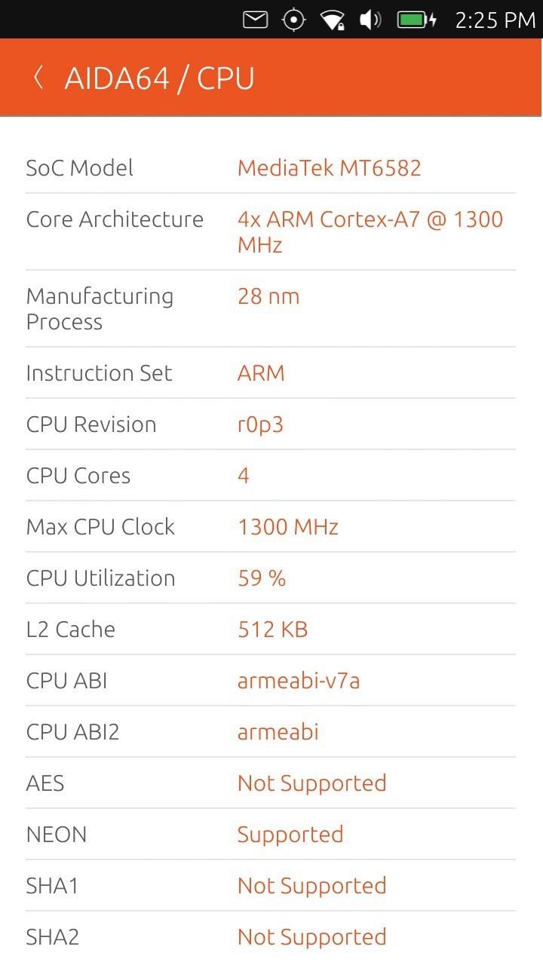Tap the volume speaker icon
The height and width of the screenshot is (965, 543).
370,20
